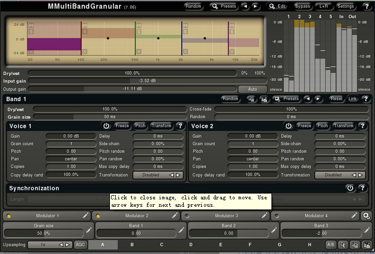Click Voice 1 Freeze button
This screenshot has width=375, height=254.
point(122,126)
